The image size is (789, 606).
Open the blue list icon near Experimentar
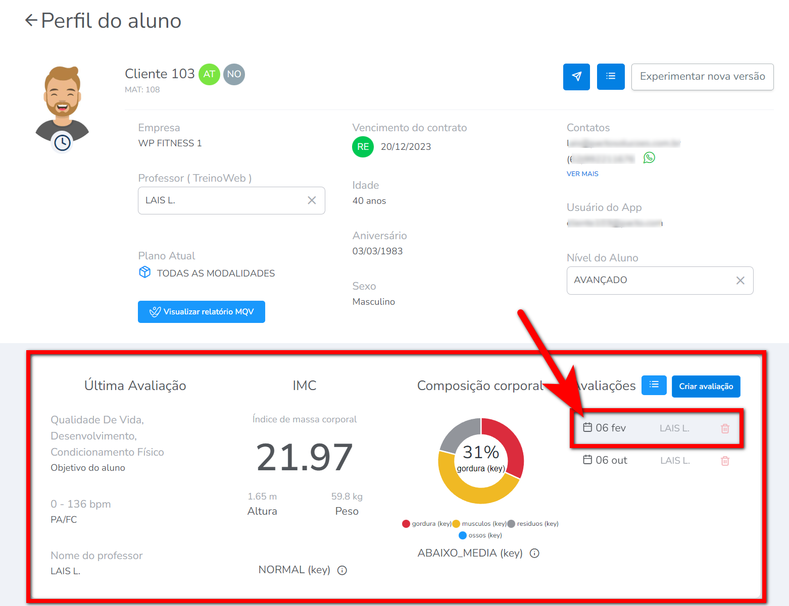point(610,77)
